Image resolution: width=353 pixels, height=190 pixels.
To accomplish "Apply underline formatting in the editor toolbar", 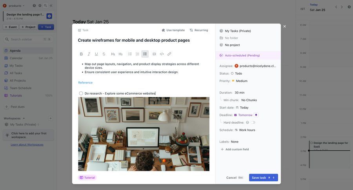I will [x=96, y=54].
